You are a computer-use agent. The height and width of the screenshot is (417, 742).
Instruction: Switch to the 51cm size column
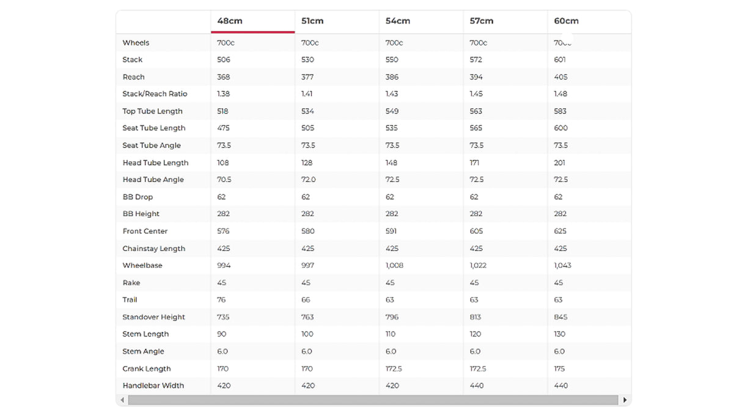point(312,21)
